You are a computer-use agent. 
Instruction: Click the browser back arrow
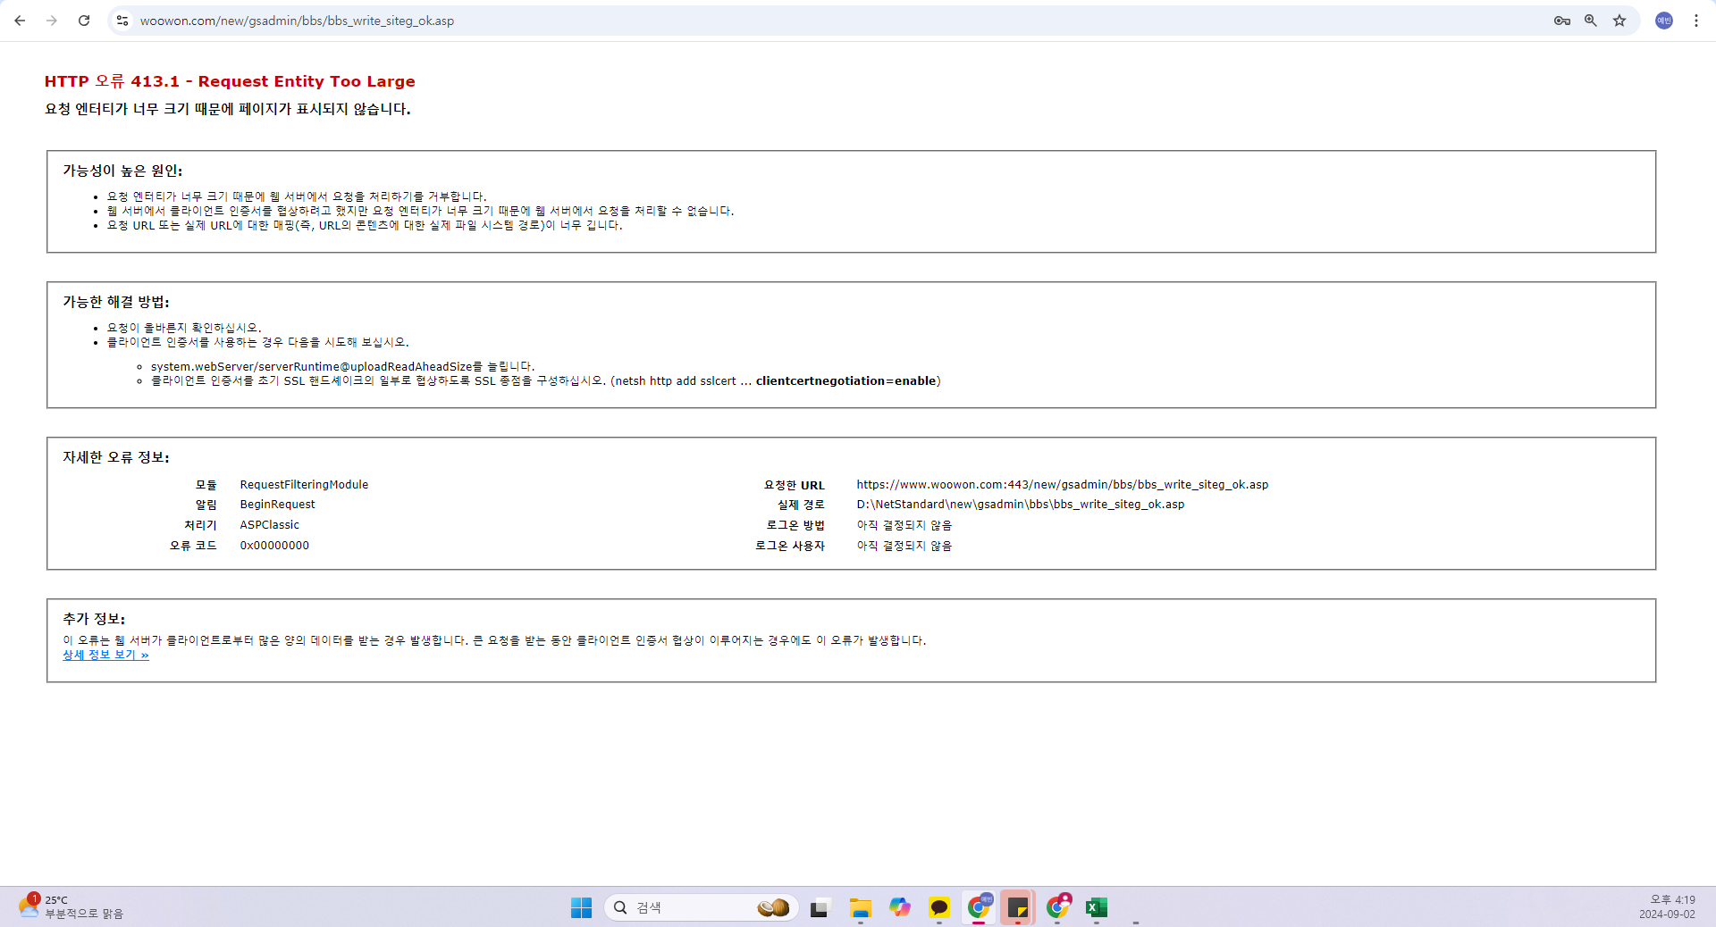click(20, 21)
